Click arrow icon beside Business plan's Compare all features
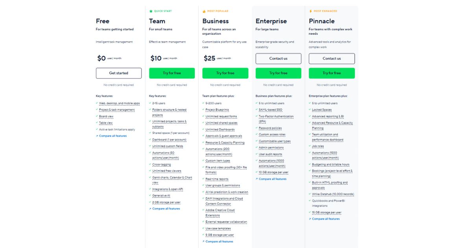 (203, 241)
